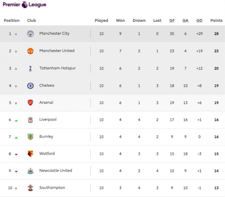Click the Manchester City club crest

click(x=30, y=34)
